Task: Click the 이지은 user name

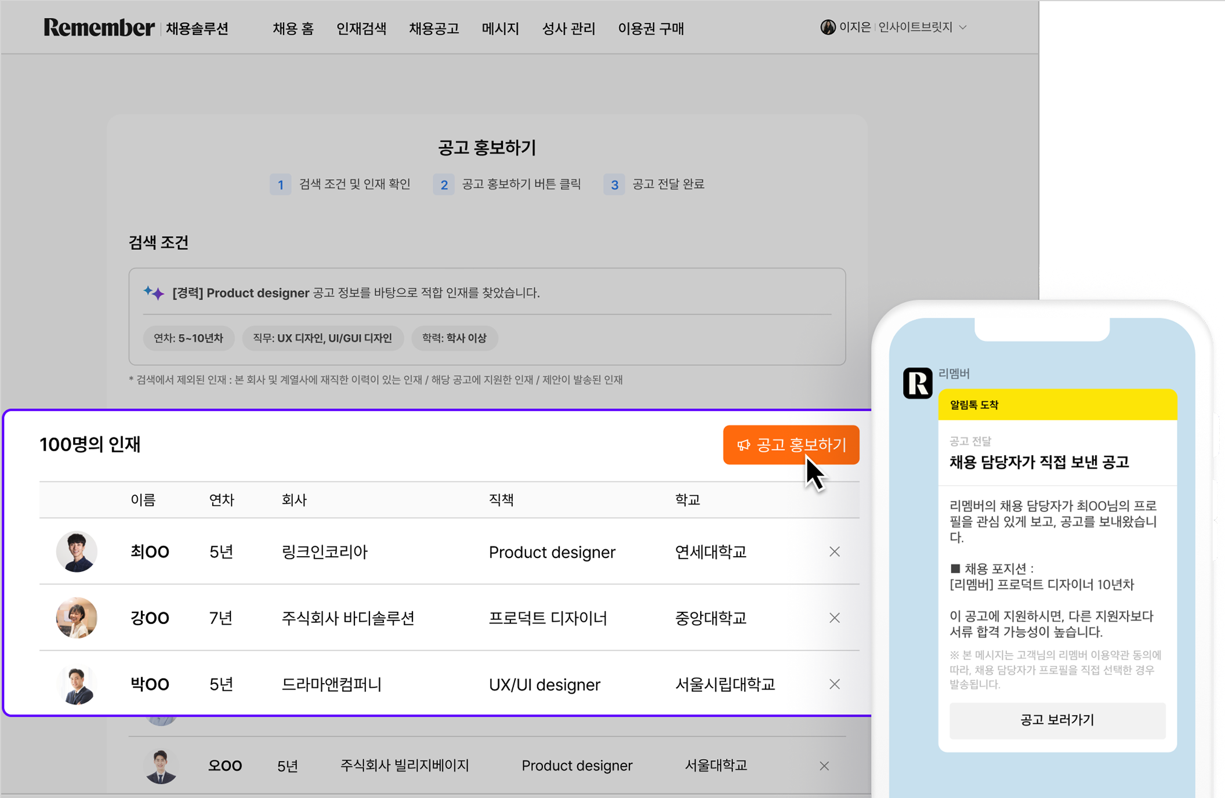Action: [x=855, y=27]
